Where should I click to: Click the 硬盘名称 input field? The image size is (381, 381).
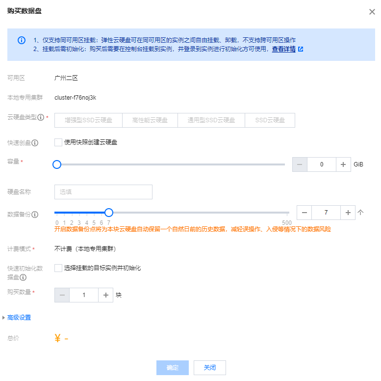(103, 192)
